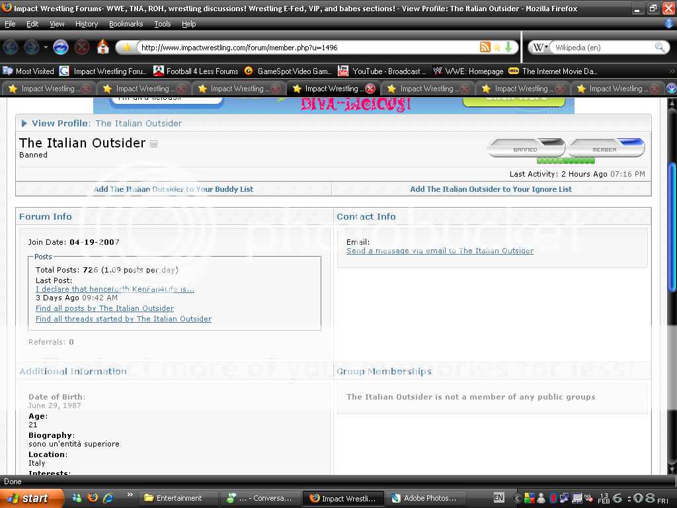This screenshot has height=508, width=677.
Task: Click the magnifier icon in search box
Action: pyautogui.click(x=659, y=48)
